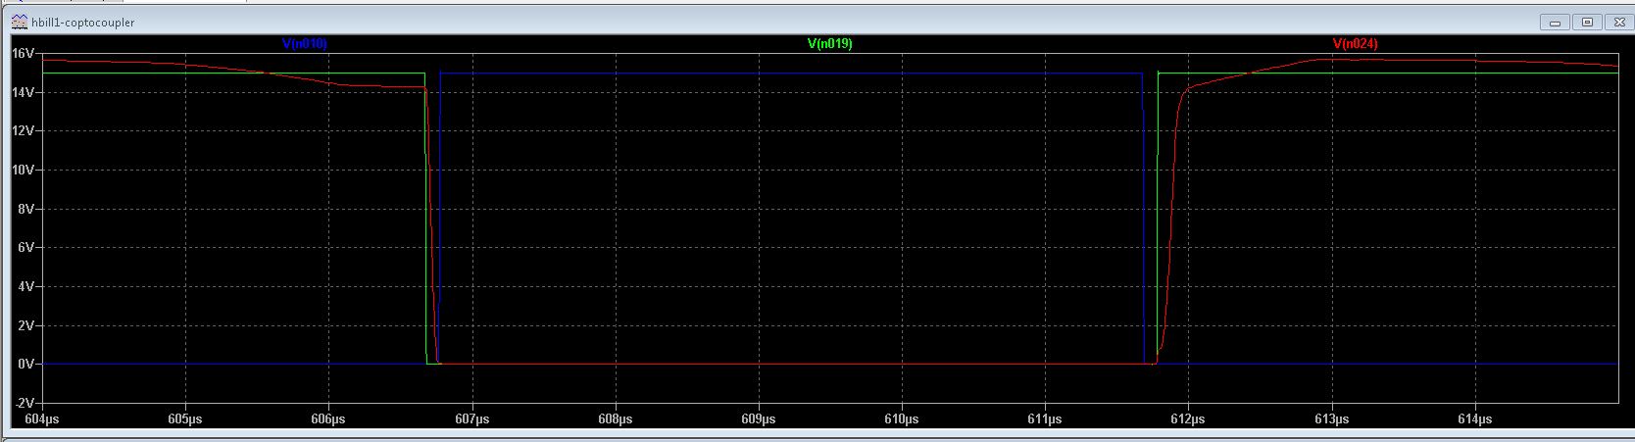The height and width of the screenshot is (442, 1635).
Task: Click the 613µs time axis label
Action: pyautogui.click(x=1331, y=419)
